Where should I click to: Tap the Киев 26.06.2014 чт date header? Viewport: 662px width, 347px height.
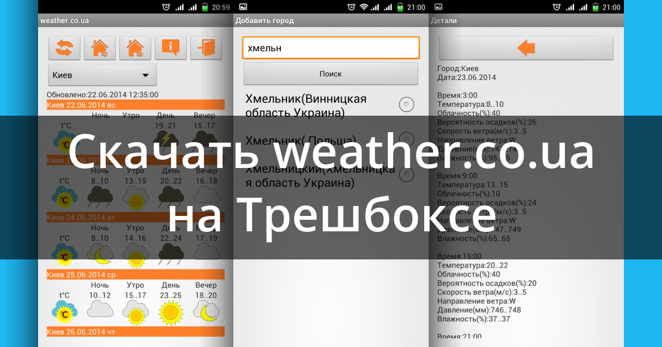[136, 332]
